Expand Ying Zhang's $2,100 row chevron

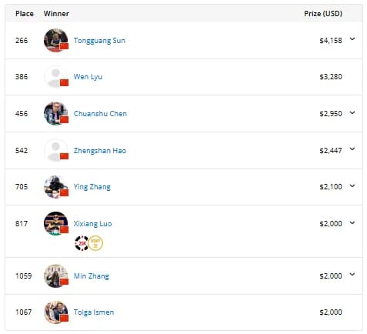coord(352,185)
